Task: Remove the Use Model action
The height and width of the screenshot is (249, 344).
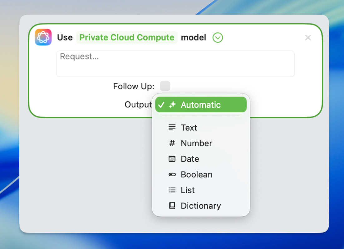Action: click(308, 38)
